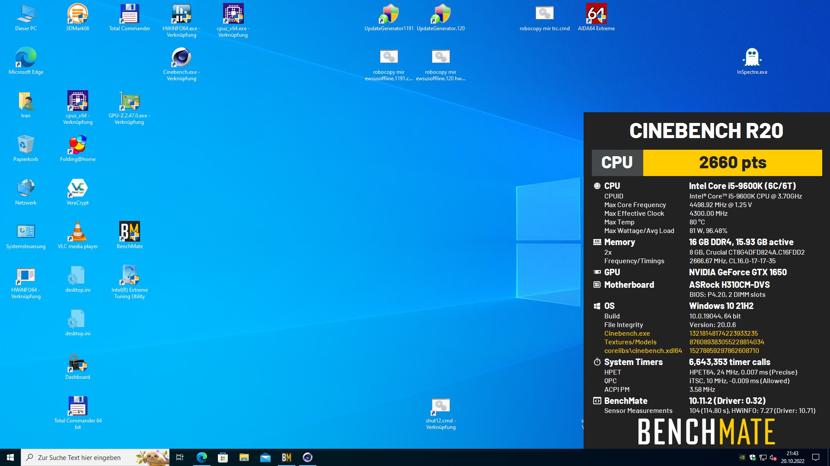The width and height of the screenshot is (830, 466).
Task: Open Microsoft Store from taskbar
Action: point(223,457)
